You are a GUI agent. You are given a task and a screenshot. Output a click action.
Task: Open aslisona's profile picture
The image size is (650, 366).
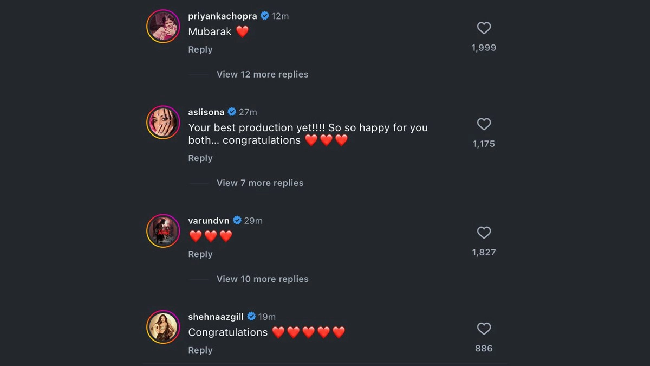[162, 122]
